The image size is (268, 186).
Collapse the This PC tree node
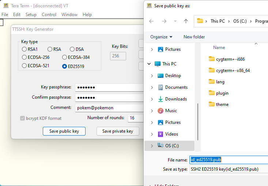(149, 64)
